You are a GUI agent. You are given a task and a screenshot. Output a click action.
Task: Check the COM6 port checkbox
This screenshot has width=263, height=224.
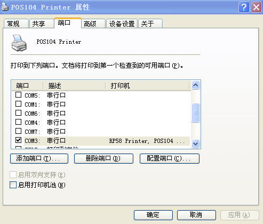(18, 113)
